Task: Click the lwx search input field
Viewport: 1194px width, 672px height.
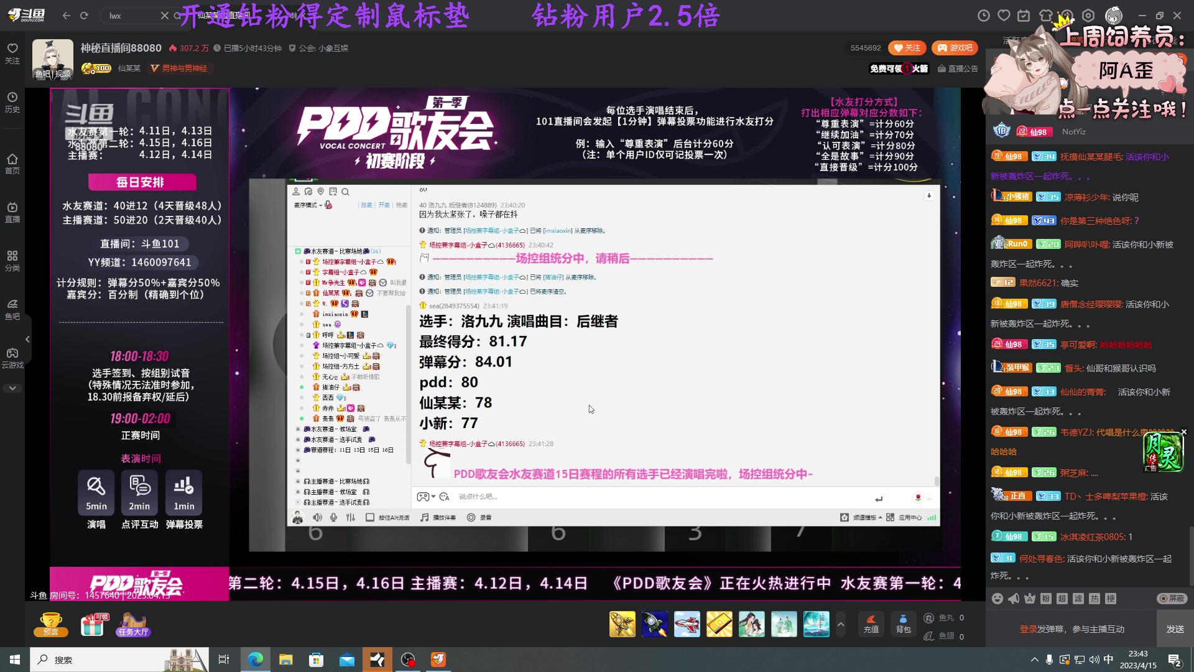Action: (131, 16)
